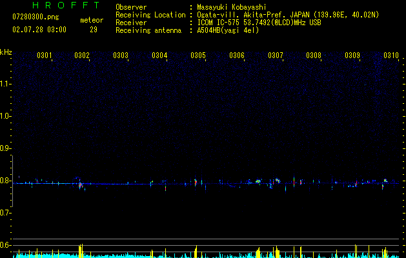Click frequency axis label 0.6
Screen dimensions: 406x258
point(5,245)
